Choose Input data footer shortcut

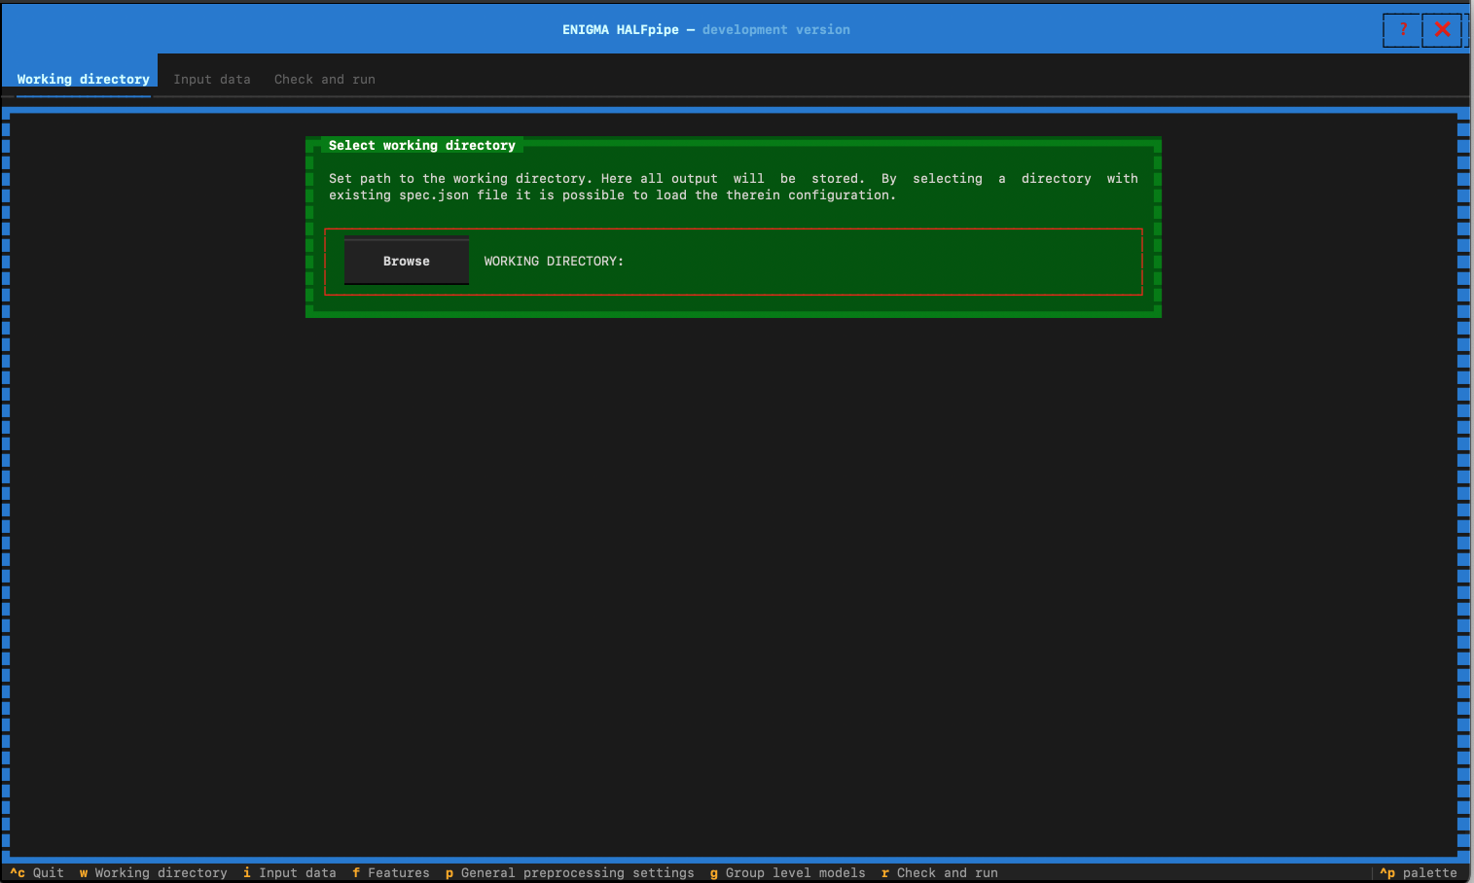(x=290, y=872)
